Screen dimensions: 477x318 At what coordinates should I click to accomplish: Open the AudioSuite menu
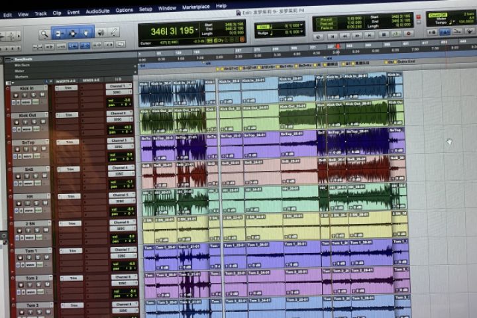tap(97, 11)
